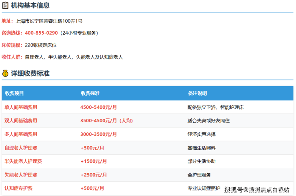Select the 单人间基础费用 row label
This screenshot has width=296, height=196.
21,107
